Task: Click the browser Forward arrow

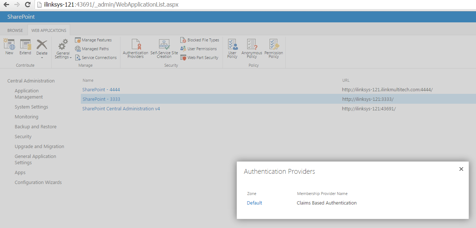Action: click(x=17, y=5)
